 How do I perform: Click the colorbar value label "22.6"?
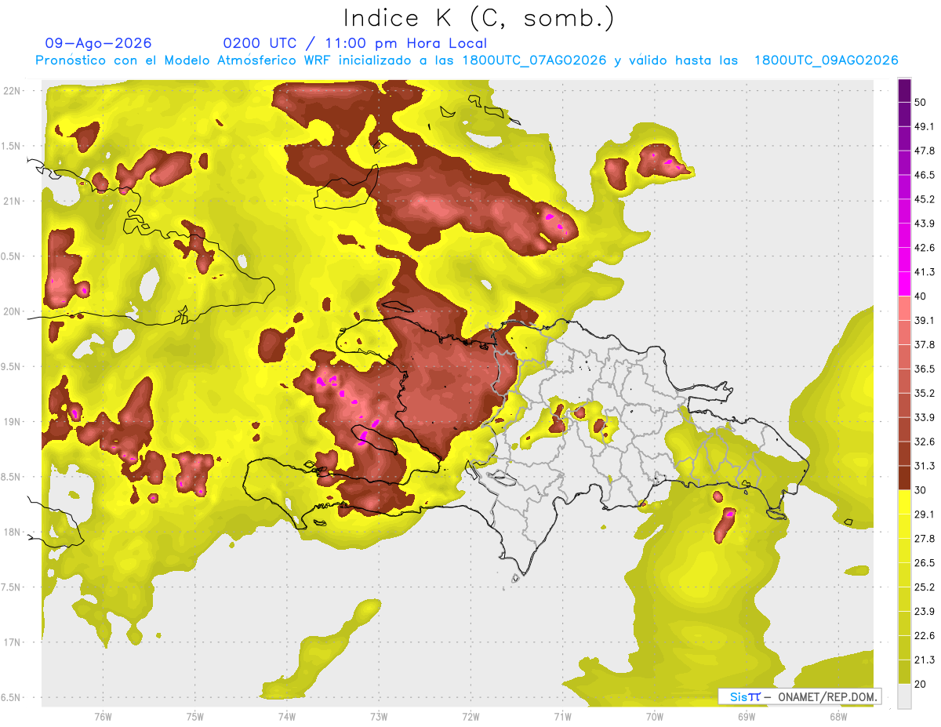click(924, 635)
